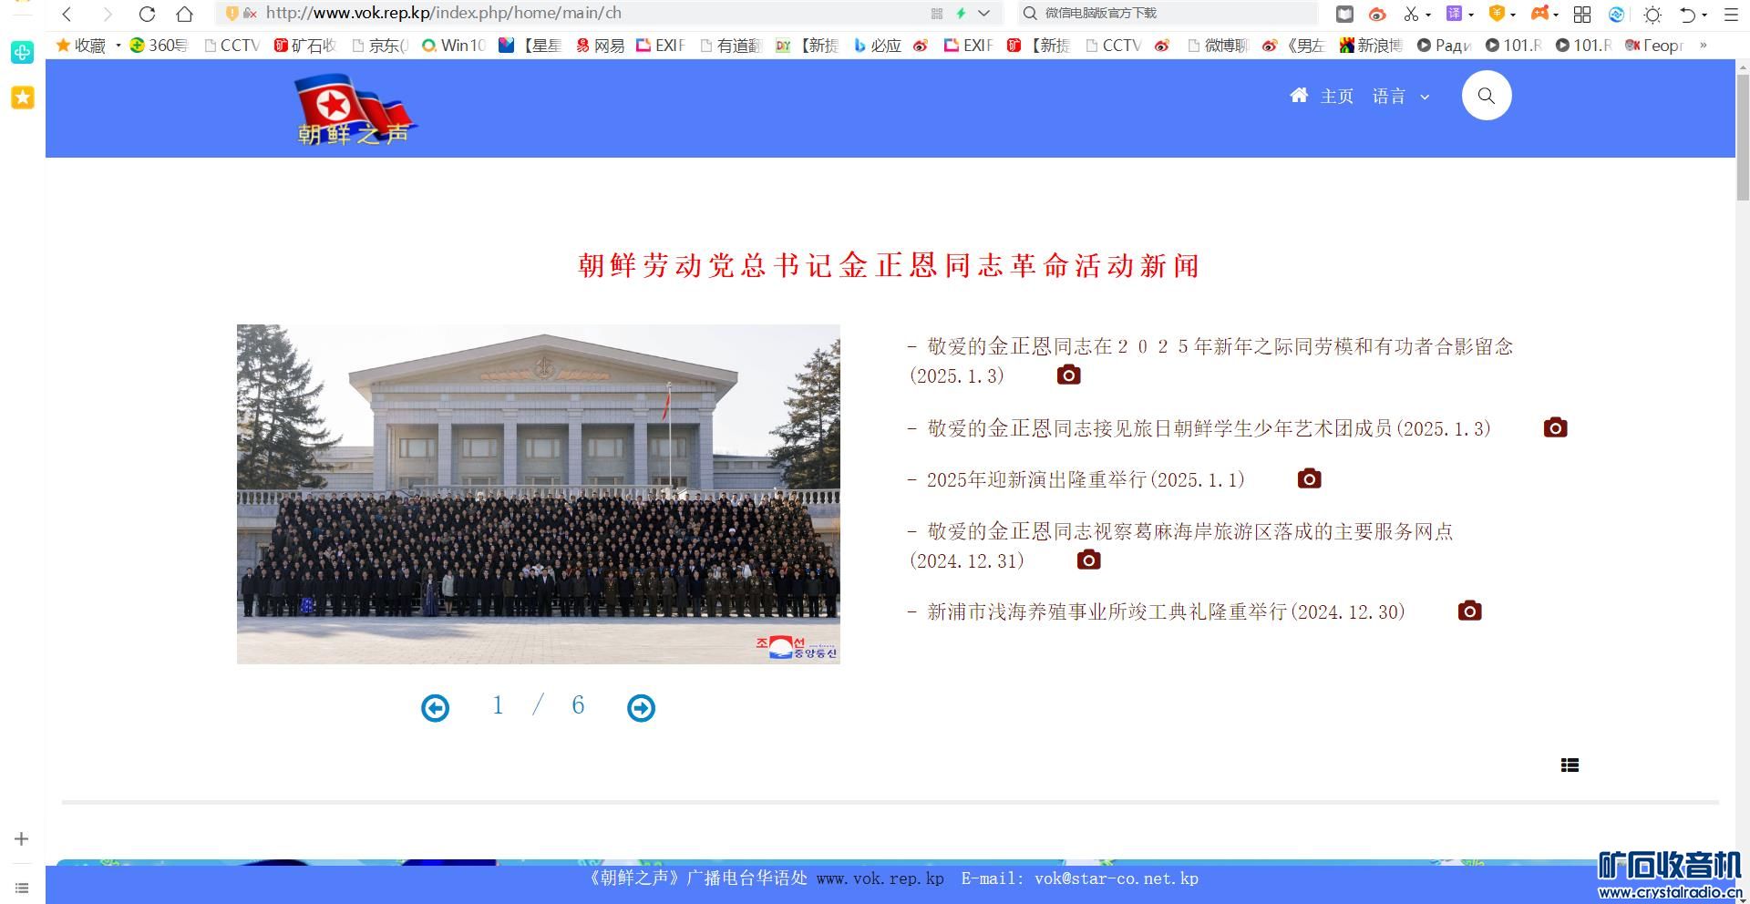The image size is (1750, 904).
Task: Open the Ради bookmark
Action: coord(1444,46)
